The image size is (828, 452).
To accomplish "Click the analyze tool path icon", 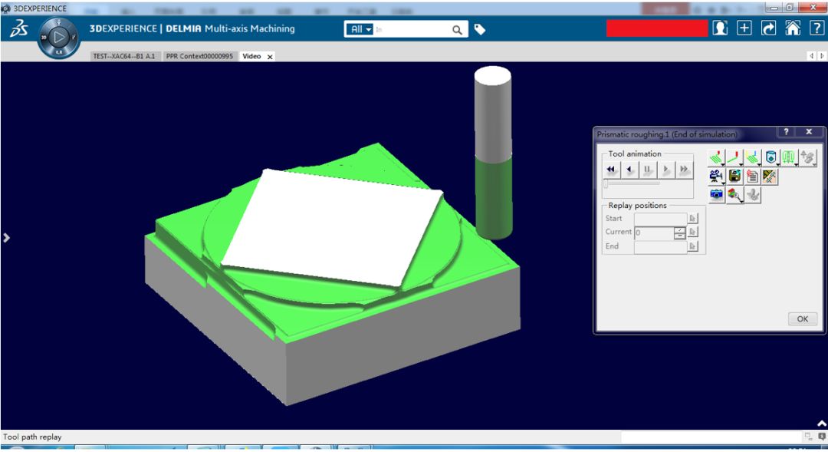I will 770,176.
